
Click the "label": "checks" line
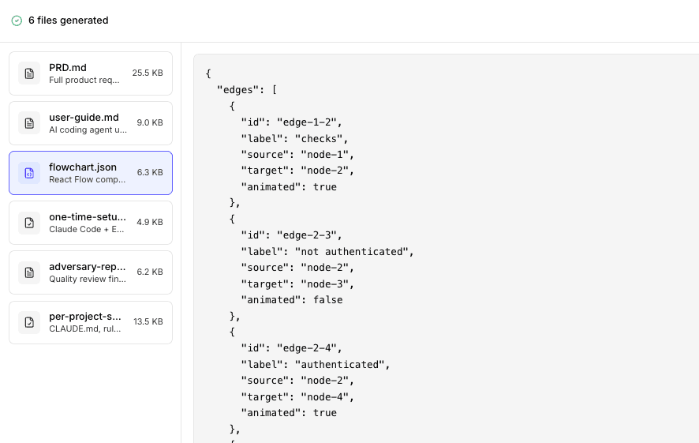pos(294,139)
